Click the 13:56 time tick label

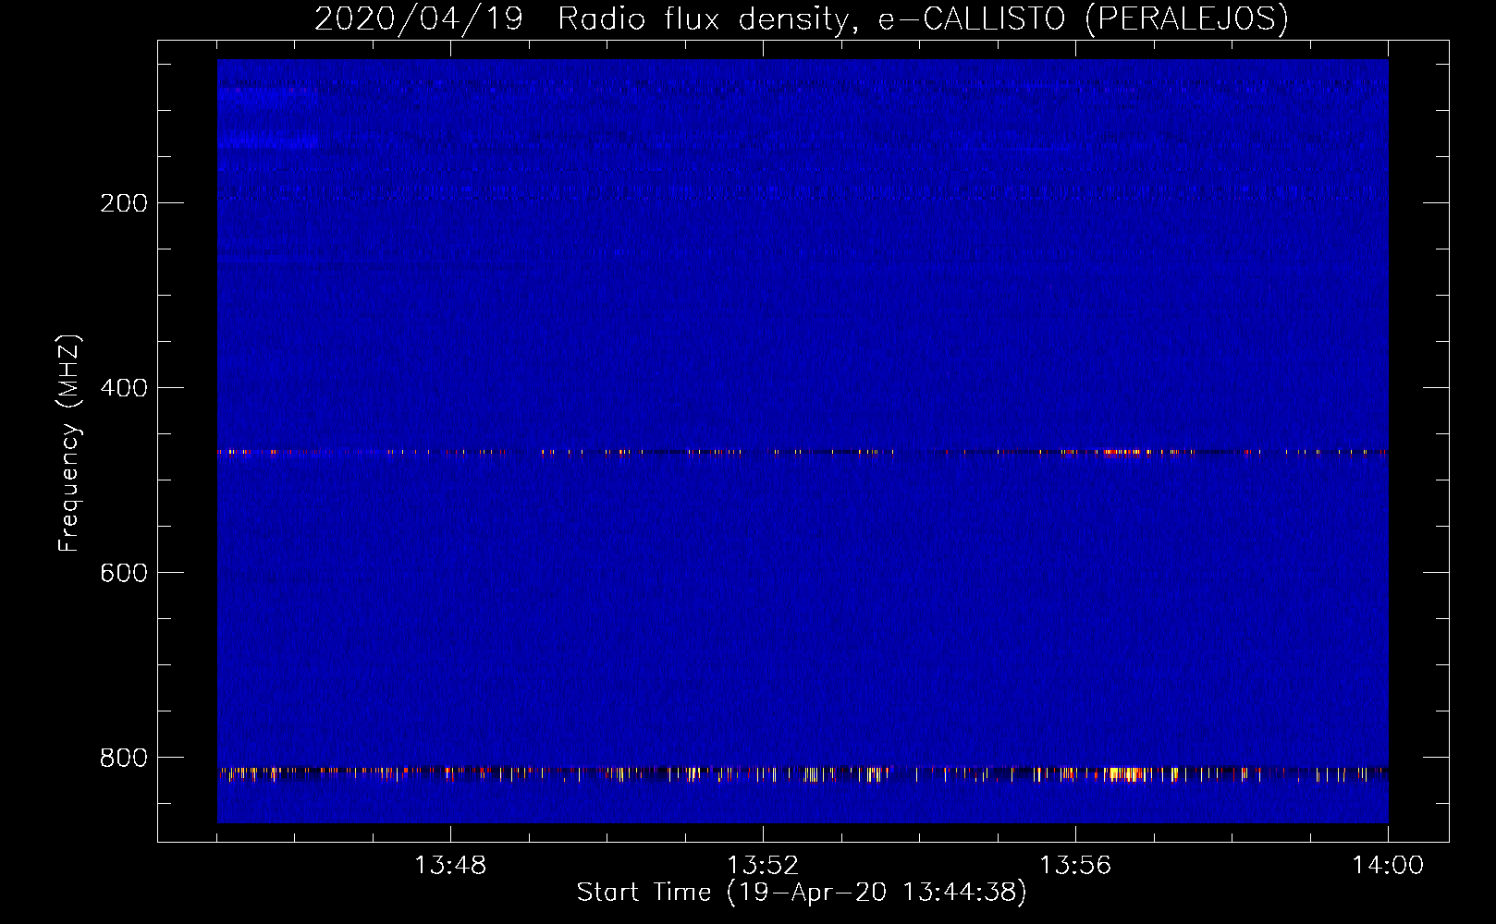(1075, 866)
